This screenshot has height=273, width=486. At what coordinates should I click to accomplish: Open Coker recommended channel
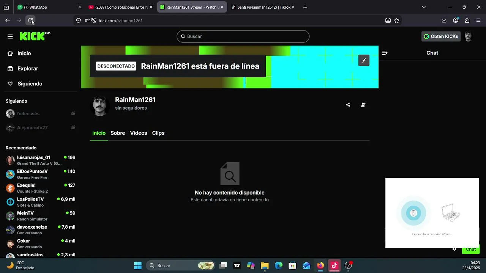coord(40,243)
